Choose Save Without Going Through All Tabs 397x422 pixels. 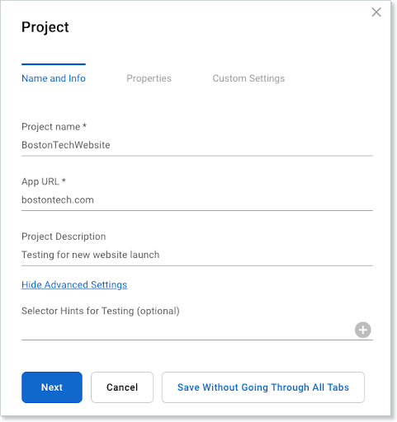point(263,387)
